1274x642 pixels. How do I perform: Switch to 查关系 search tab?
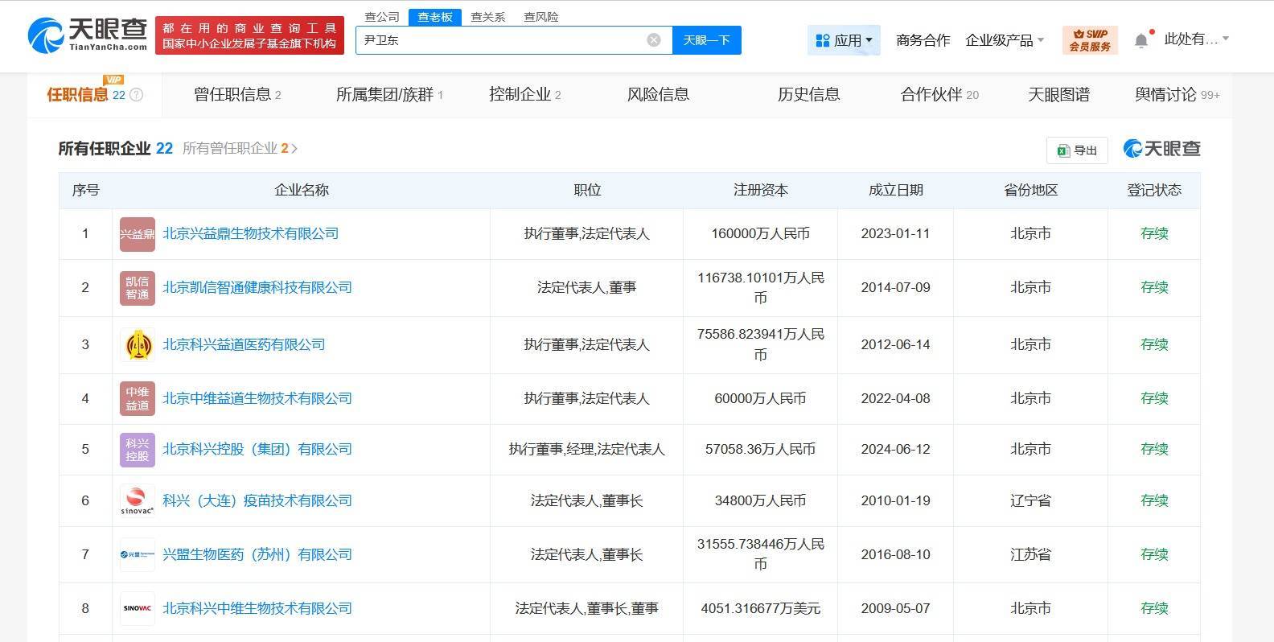coord(488,17)
